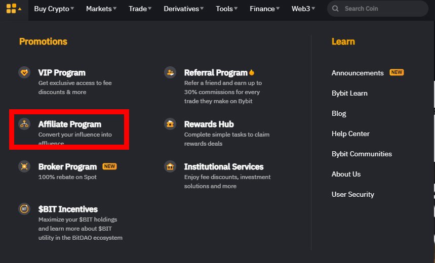Open Affiliate Program title link

70,124
